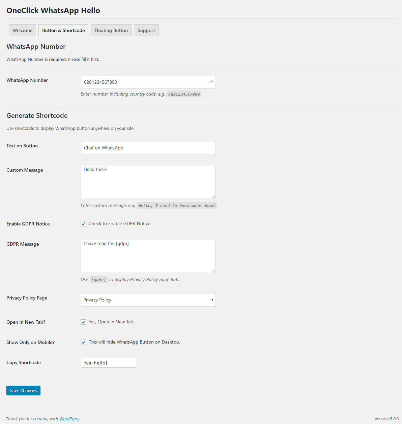The width and height of the screenshot is (402, 424).
Task: Click the example code 6281234567890 hint
Action: click(184, 94)
